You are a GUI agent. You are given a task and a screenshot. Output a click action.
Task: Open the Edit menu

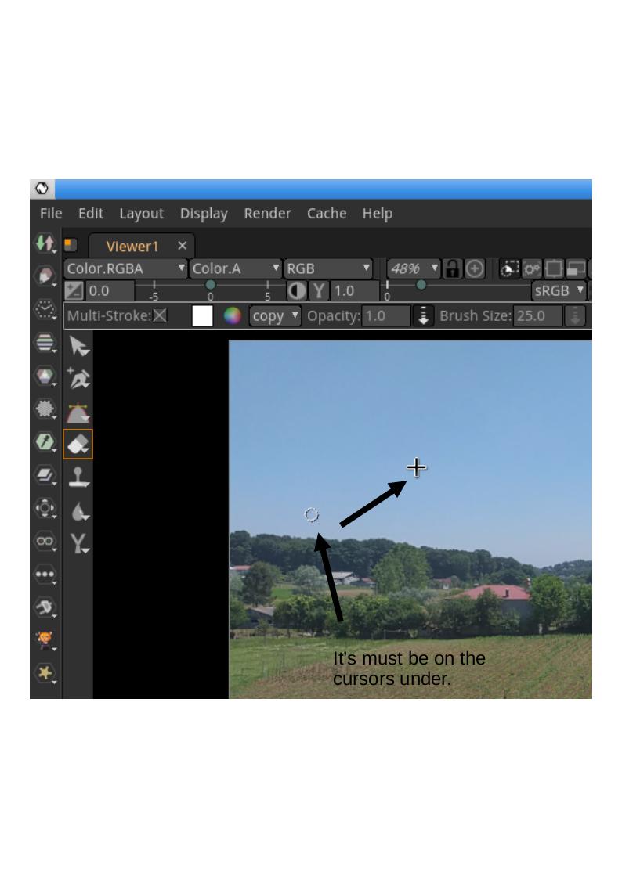(x=91, y=214)
